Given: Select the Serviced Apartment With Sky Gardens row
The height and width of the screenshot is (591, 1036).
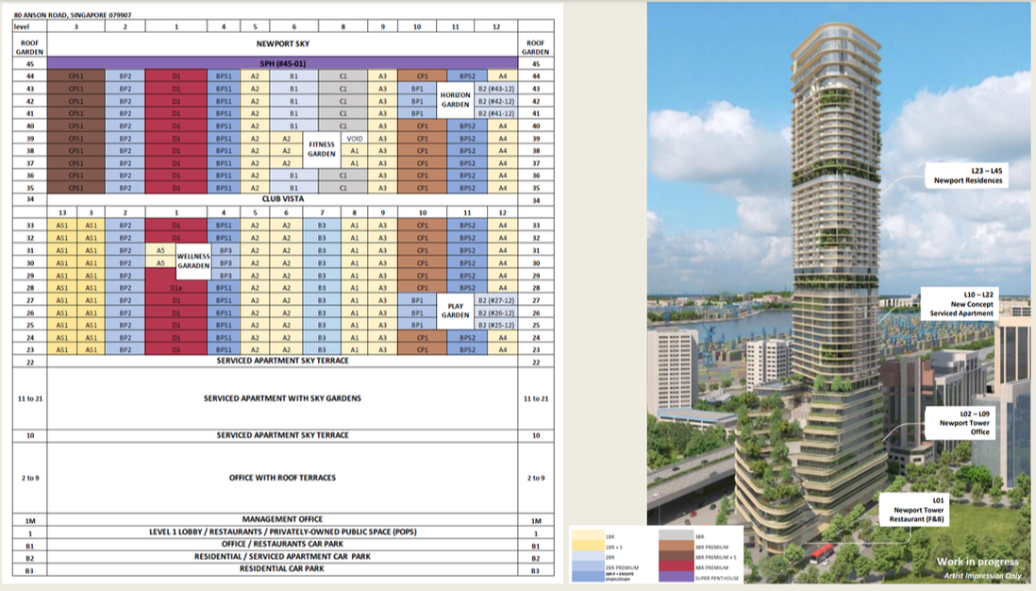Looking at the screenshot, I should [282, 398].
